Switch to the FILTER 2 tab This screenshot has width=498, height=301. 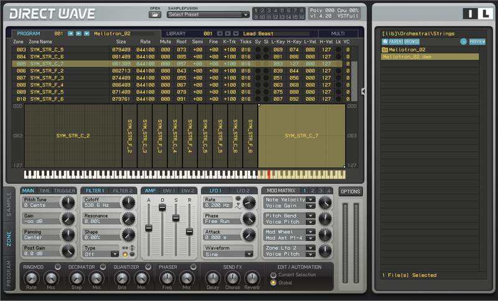(x=123, y=191)
